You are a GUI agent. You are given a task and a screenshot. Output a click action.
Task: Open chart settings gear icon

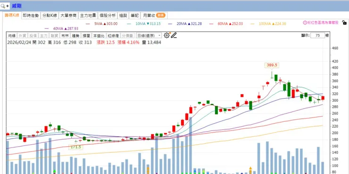(x=166, y=35)
